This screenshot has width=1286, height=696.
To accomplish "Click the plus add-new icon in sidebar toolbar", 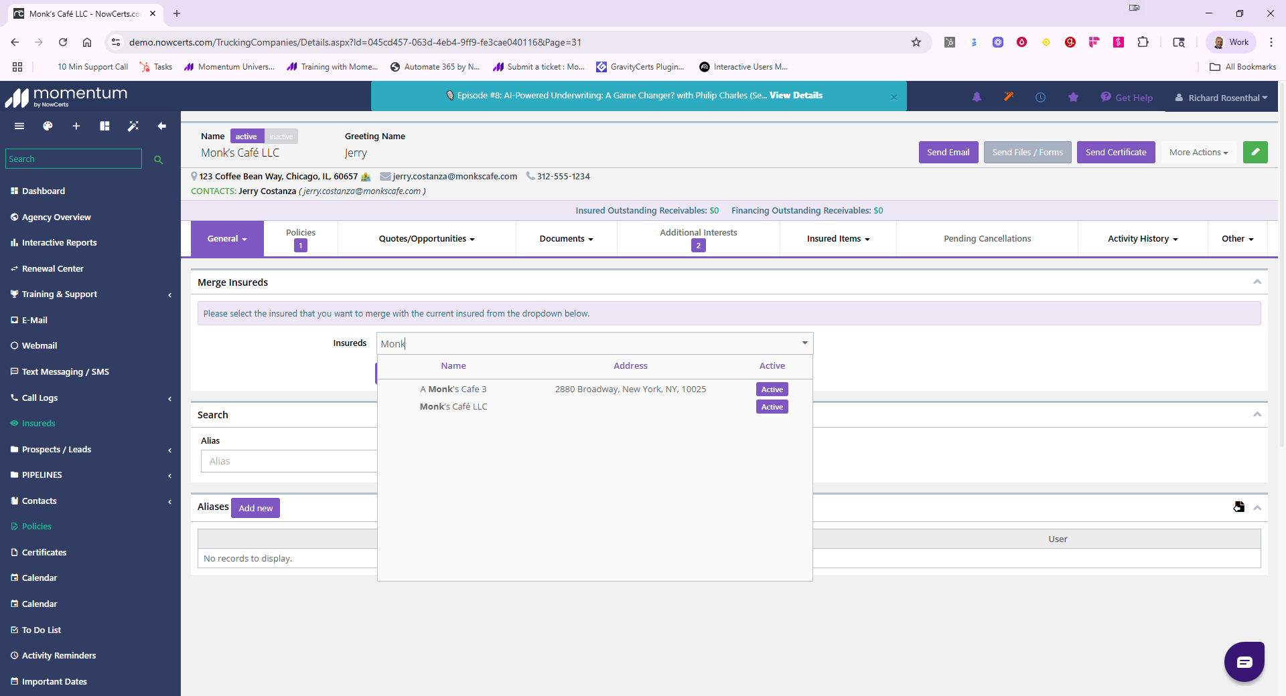I will coord(76,126).
